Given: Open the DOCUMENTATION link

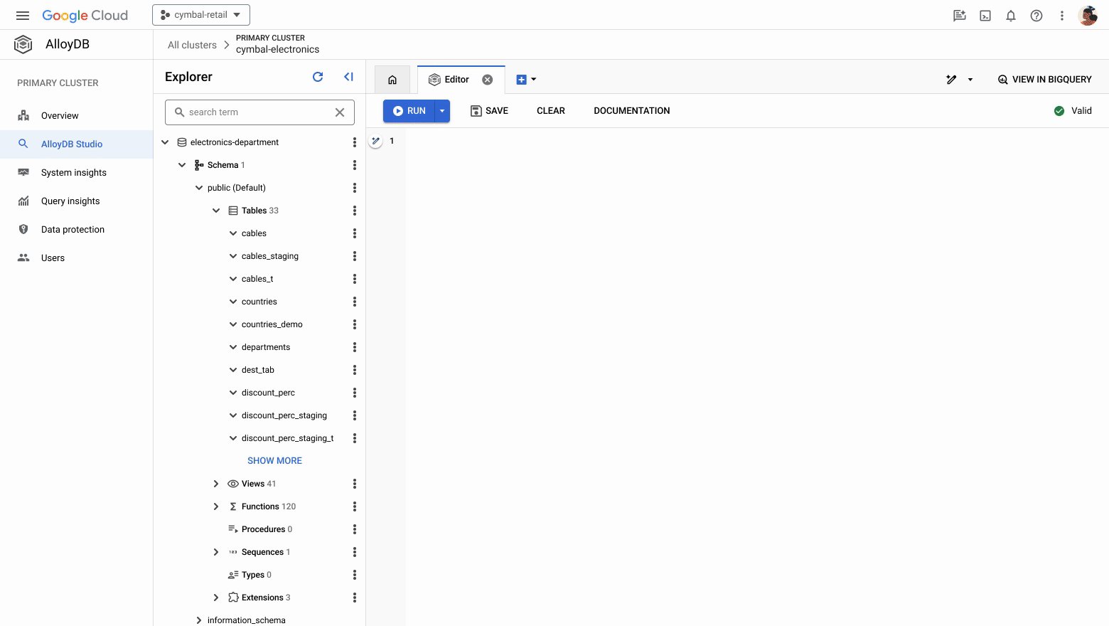Looking at the screenshot, I should [632, 111].
